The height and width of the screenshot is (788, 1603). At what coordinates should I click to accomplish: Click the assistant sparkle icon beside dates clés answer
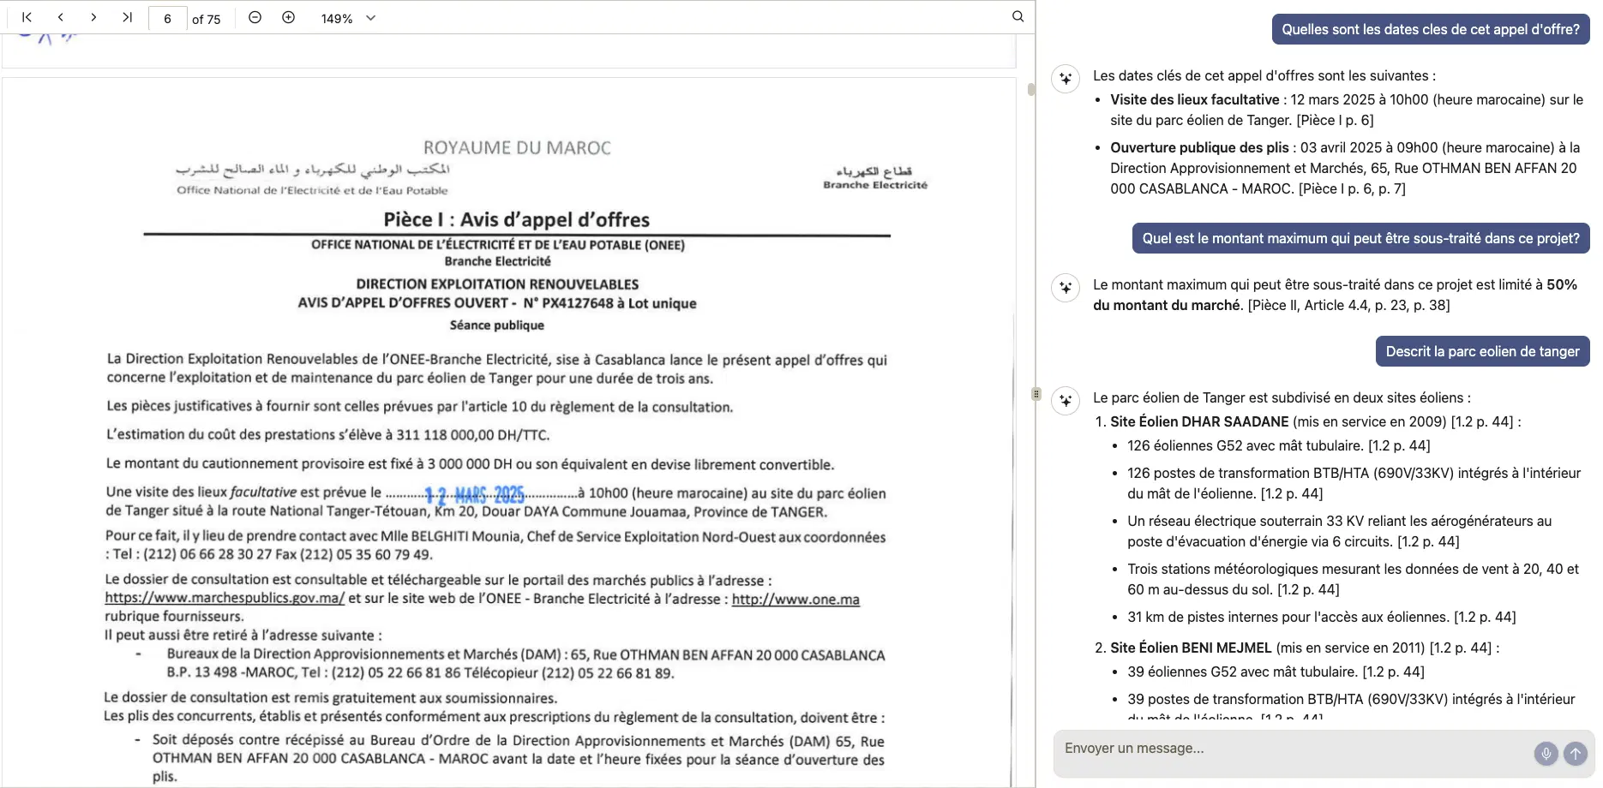[1066, 79]
